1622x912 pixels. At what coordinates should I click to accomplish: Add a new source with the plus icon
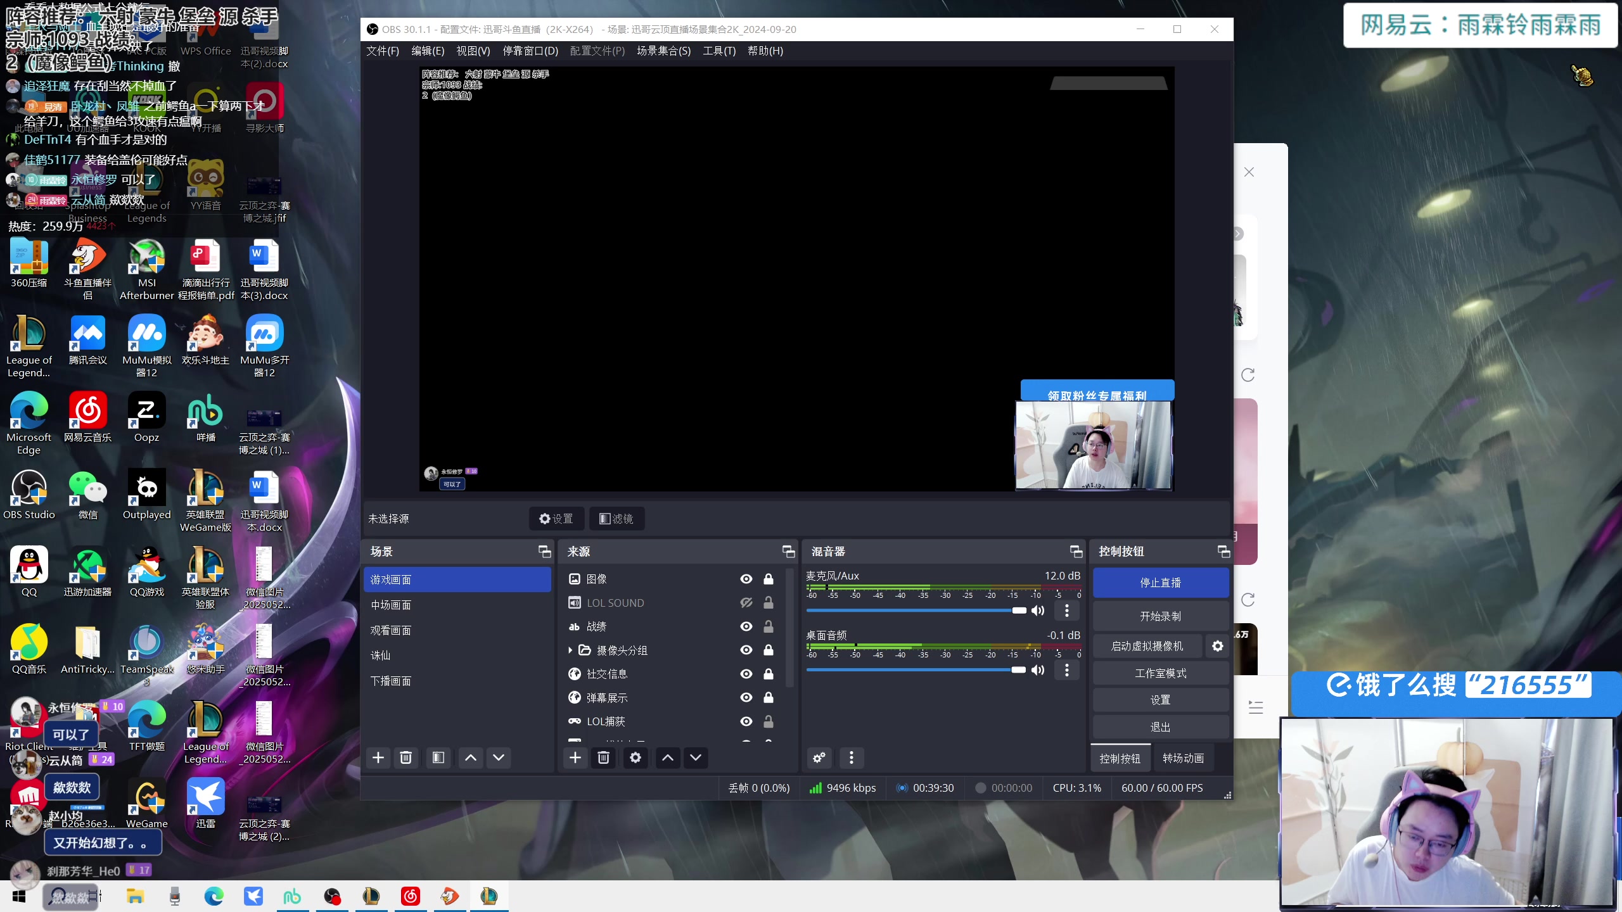(575, 757)
